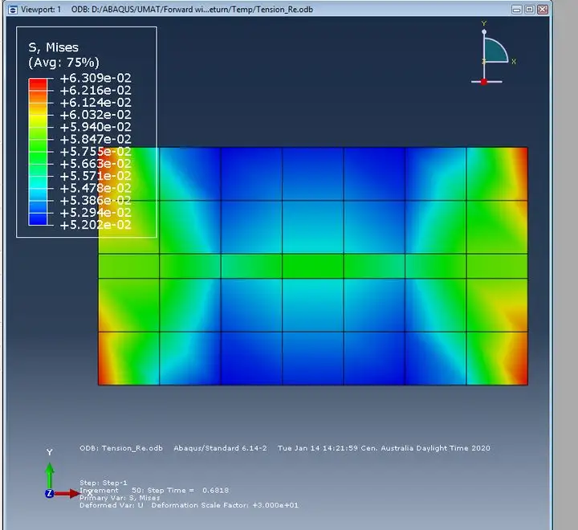Select the top-right red corner mesh element
Screen dimensions: 578x530
(x=497, y=174)
